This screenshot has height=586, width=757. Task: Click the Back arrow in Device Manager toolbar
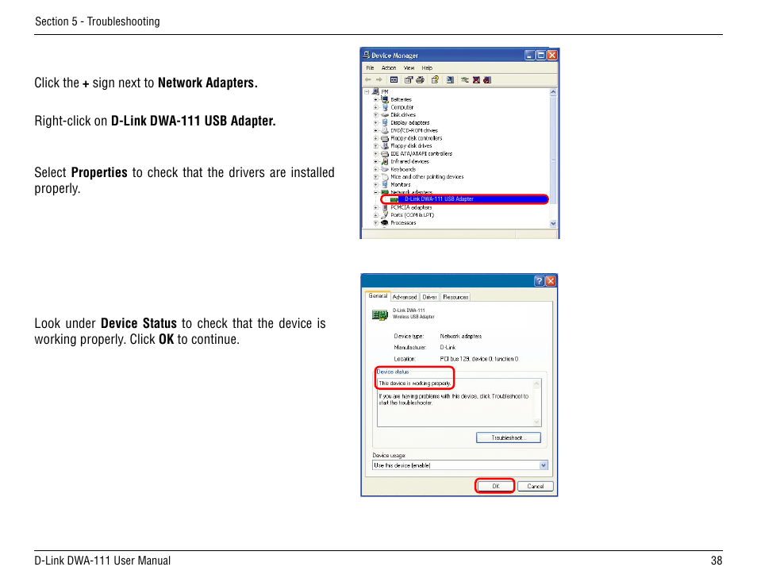click(368, 79)
